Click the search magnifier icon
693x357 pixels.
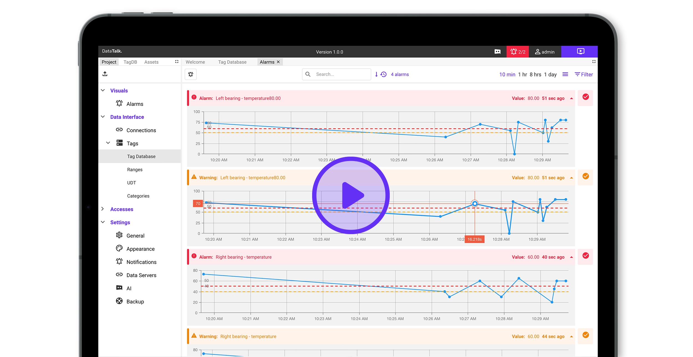coord(308,74)
